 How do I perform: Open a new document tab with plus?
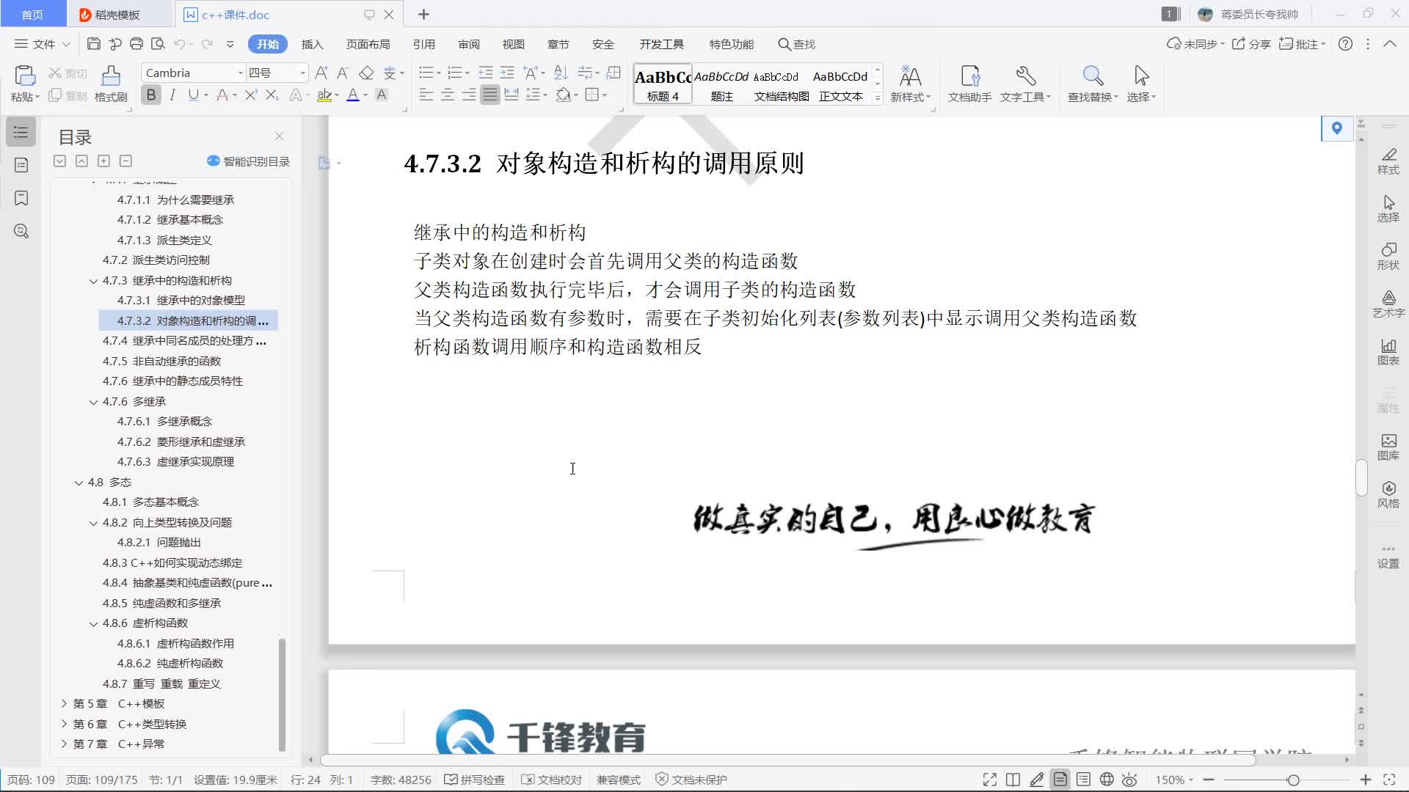423,15
